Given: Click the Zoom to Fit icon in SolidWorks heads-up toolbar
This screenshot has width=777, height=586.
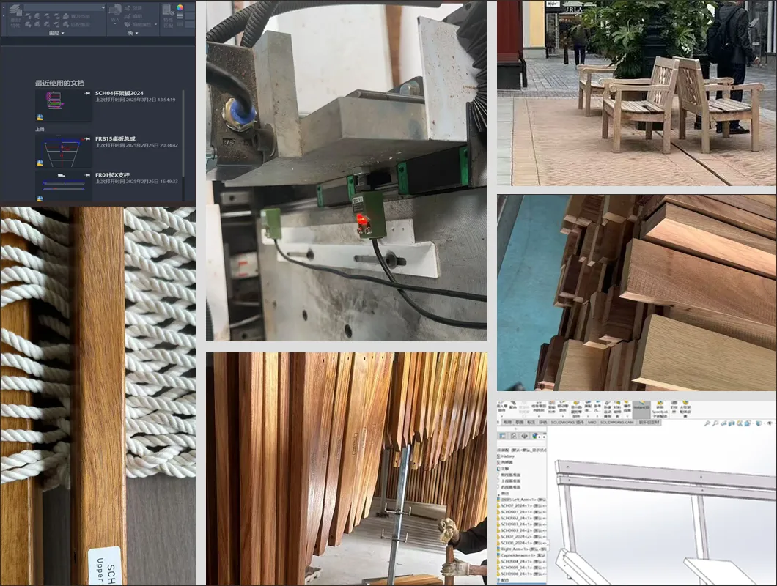Looking at the screenshot, I should click(708, 423).
